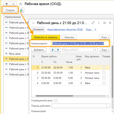Toggle the floating checkbox in row 1
114x114 pixels.
point(104,67)
